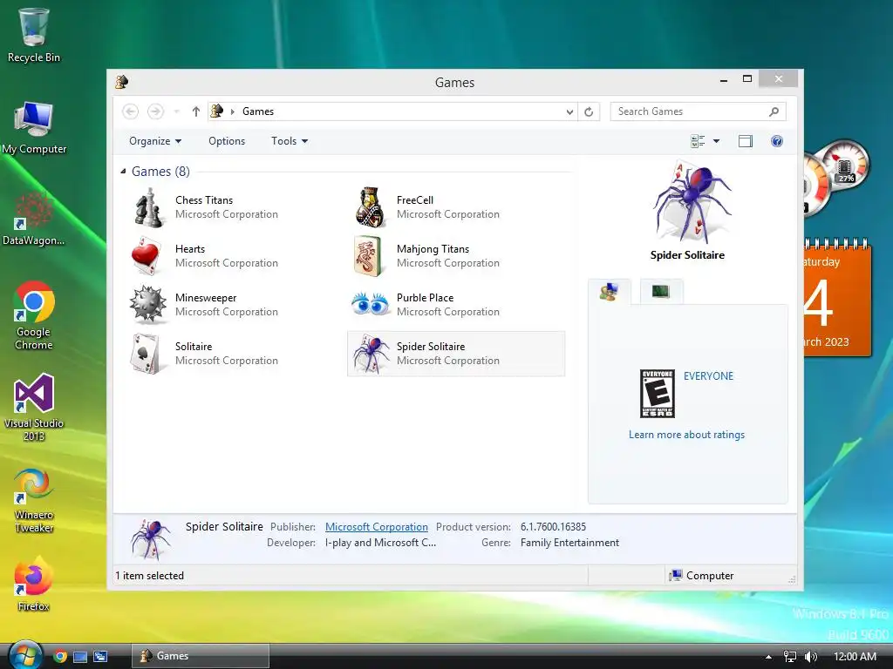Viewport: 893px width, 669px height.
Task: Click the large Spider Solitaire preview image
Action: [x=691, y=201]
